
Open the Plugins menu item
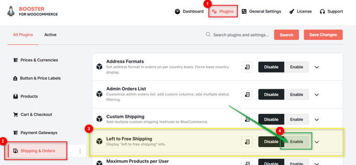pyautogui.click(x=223, y=11)
